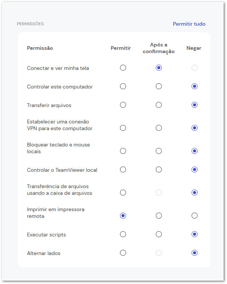Select Permitir for Transferir arquivos
The width and height of the screenshot is (227, 284).
tap(123, 105)
